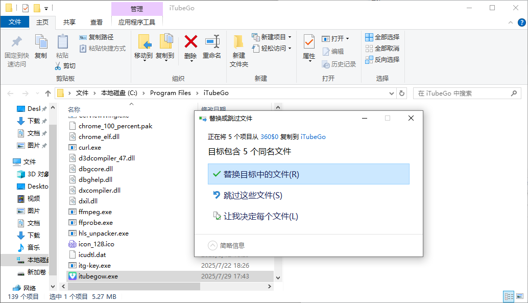Screen dimensions: 528x303
Task: Switch to large icons view in status bar
Action: 520,296
